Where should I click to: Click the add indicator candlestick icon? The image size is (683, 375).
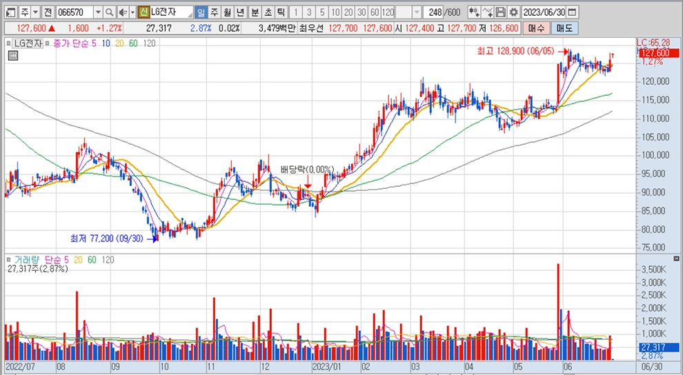(x=474, y=12)
